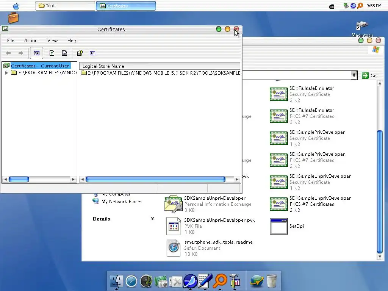Select SDKSampleUnprivDeveloper PKCS #7 Certificates file
This screenshot has height=291, width=388.
(x=310, y=204)
